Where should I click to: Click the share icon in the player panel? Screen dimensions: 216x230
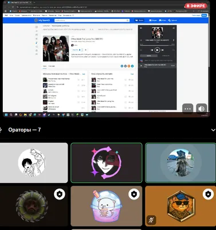coord(174,28)
